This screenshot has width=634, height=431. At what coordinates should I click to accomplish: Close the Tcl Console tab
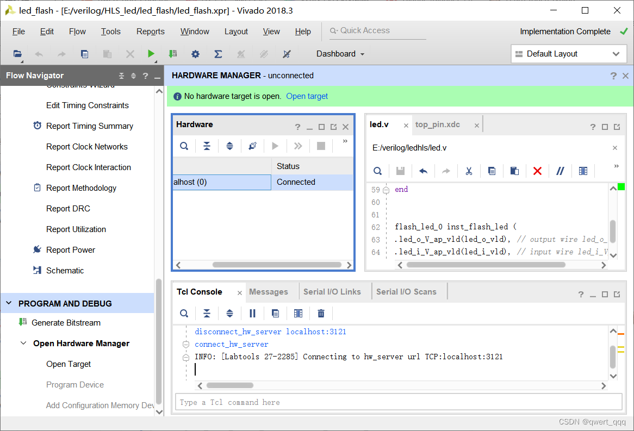tap(239, 293)
